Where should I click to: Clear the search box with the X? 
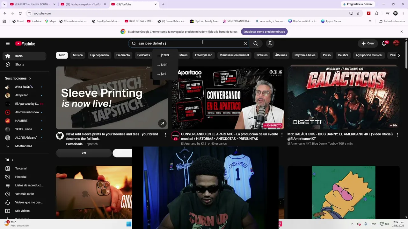click(x=245, y=44)
